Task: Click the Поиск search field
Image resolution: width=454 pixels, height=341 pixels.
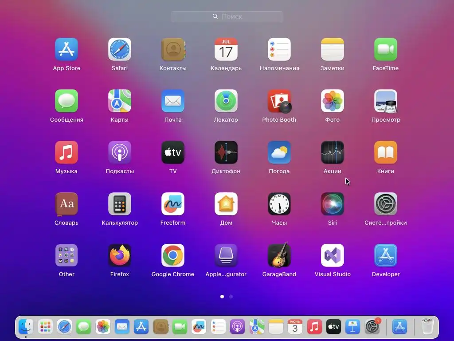Action: (227, 16)
